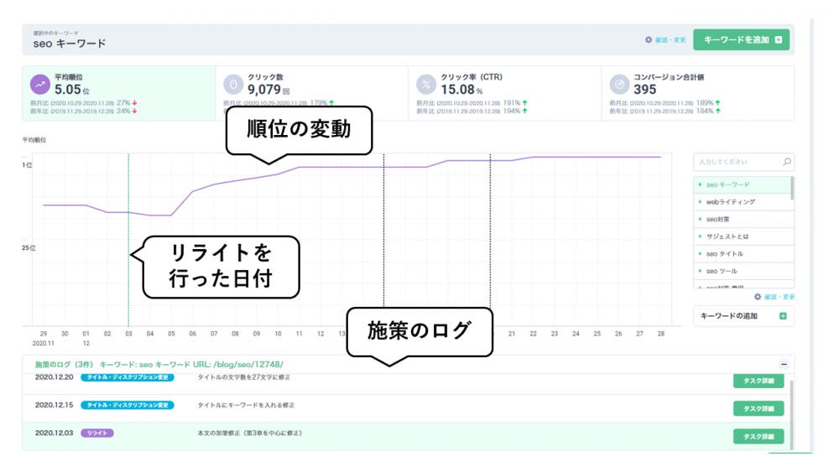Click arrow icon left of seo対策
Image resolution: width=839 pixels, height=472 pixels.
tap(700, 219)
